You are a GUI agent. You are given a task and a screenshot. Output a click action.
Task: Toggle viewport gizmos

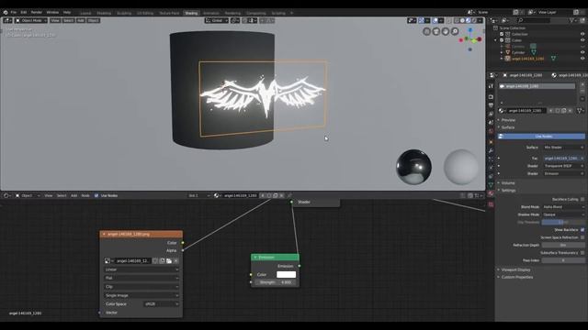point(421,20)
